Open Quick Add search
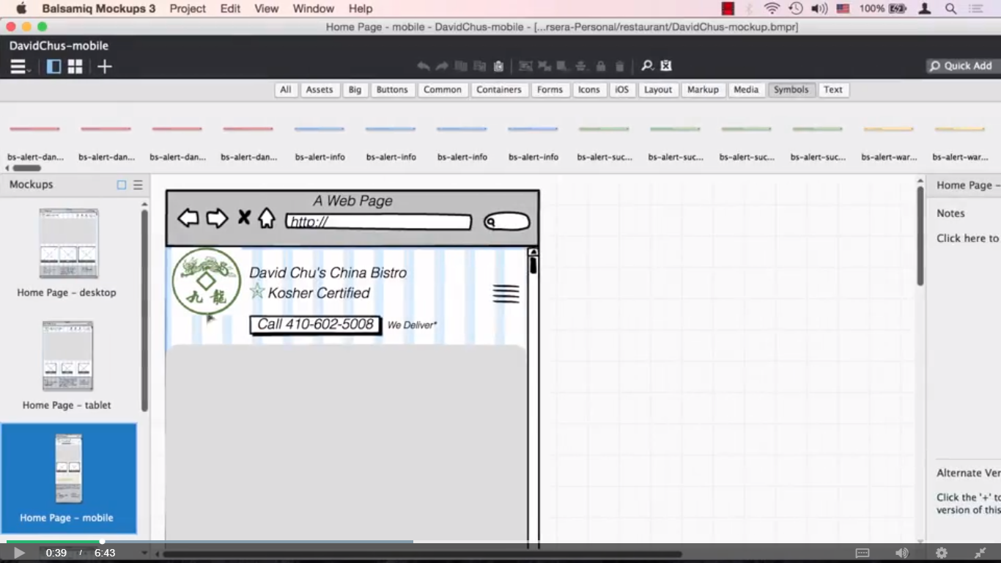This screenshot has width=1001, height=563. coord(961,65)
